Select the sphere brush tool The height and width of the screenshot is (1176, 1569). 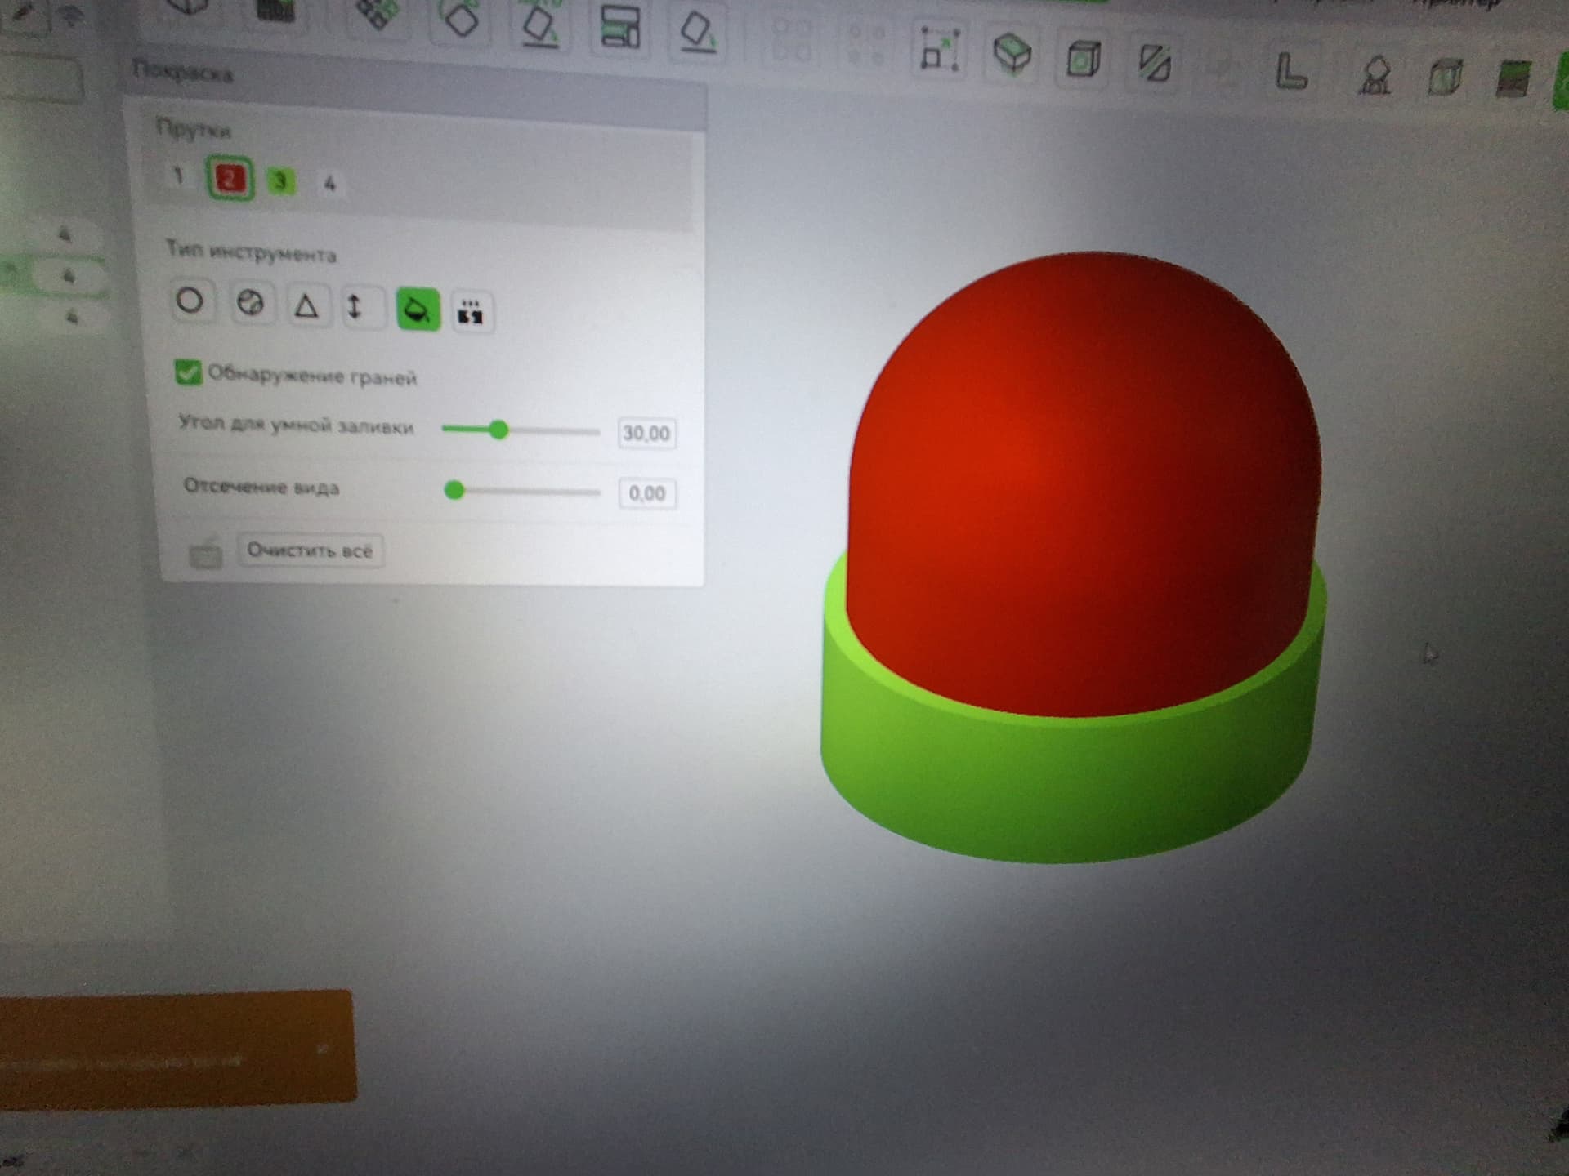[x=249, y=304]
